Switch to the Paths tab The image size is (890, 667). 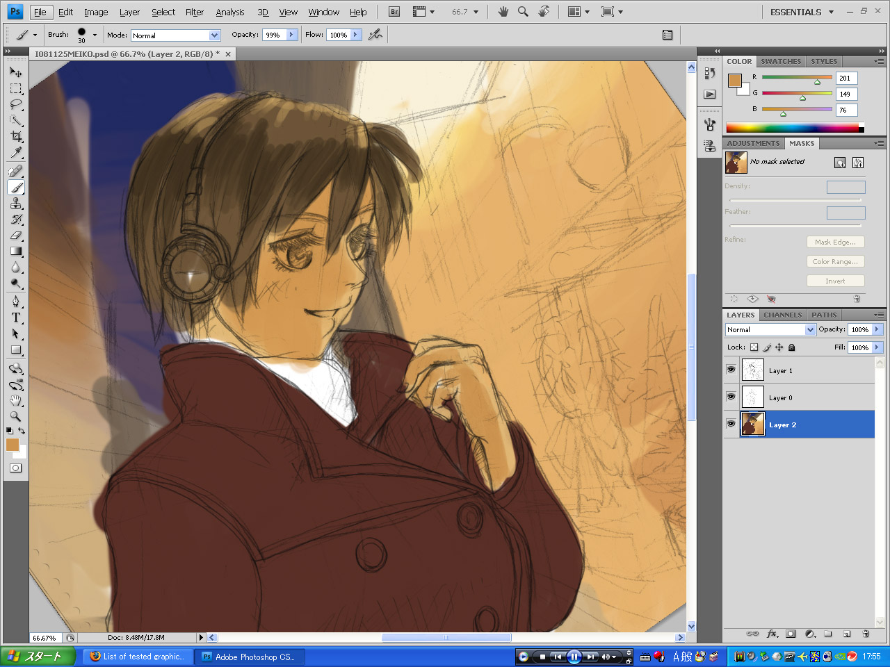click(824, 315)
